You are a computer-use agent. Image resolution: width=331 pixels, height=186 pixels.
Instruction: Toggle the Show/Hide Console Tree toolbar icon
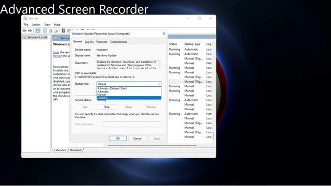38,31
